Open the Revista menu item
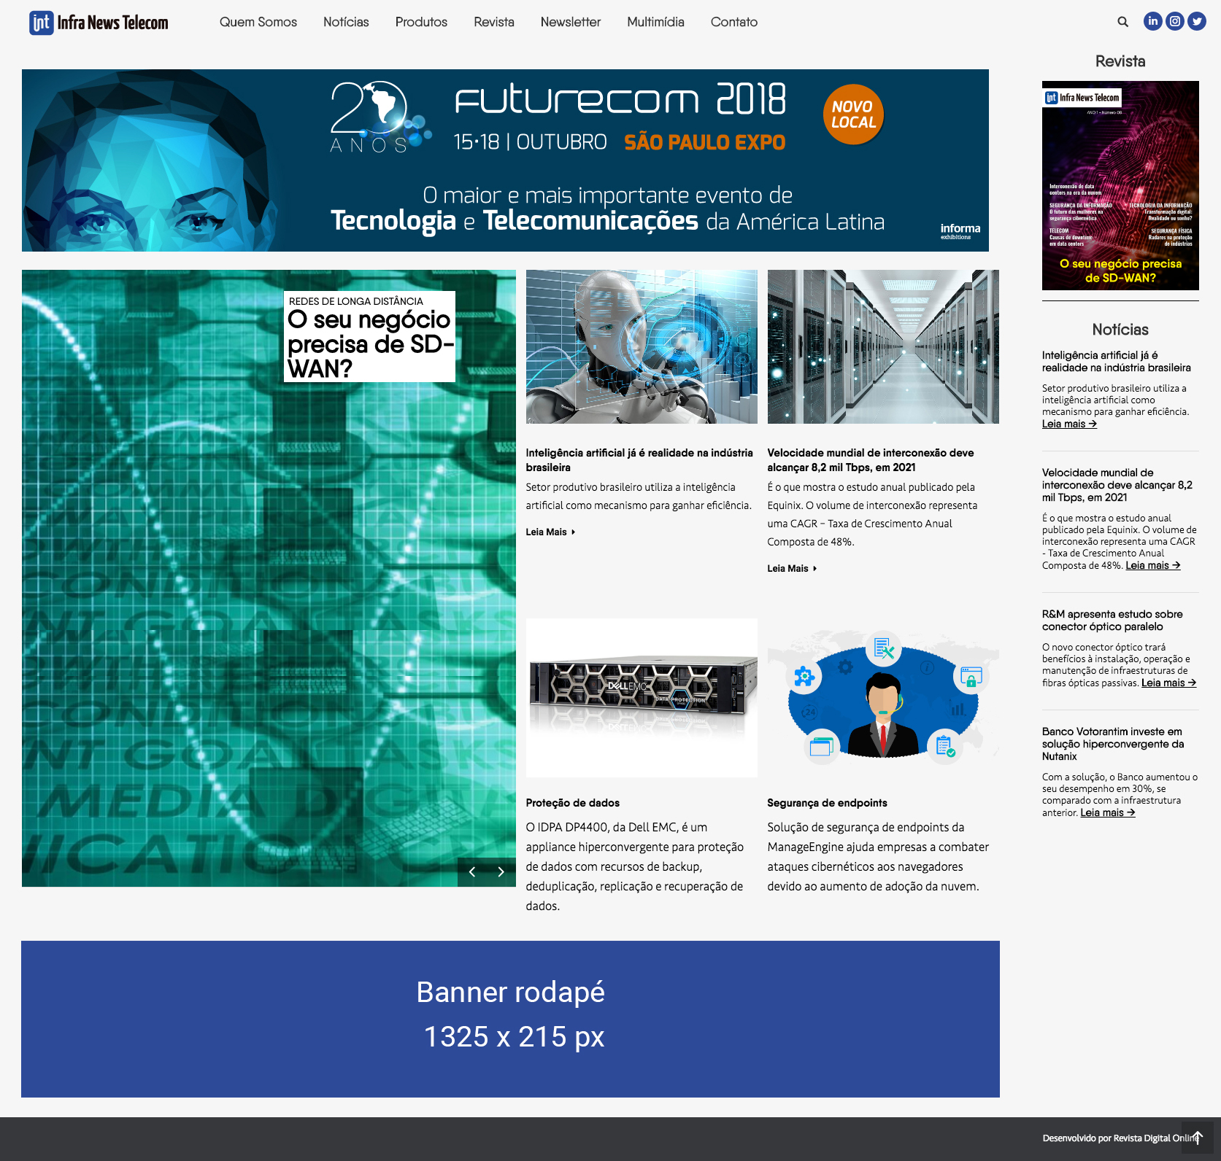1221x1161 pixels. (x=494, y=22)
